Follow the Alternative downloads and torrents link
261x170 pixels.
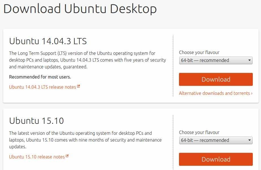[x=214, y=93]
